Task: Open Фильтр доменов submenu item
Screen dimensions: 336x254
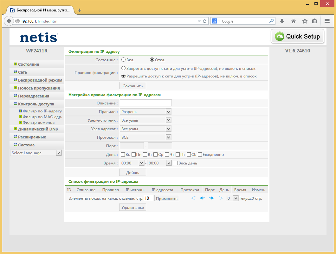Action: pos(39,123)
